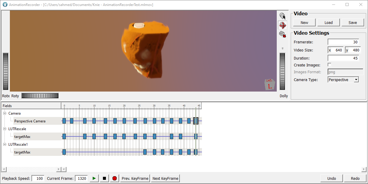Select the seek mode cube icon
The width and height of the screenshot is (368, 184).
pos(283,35)
